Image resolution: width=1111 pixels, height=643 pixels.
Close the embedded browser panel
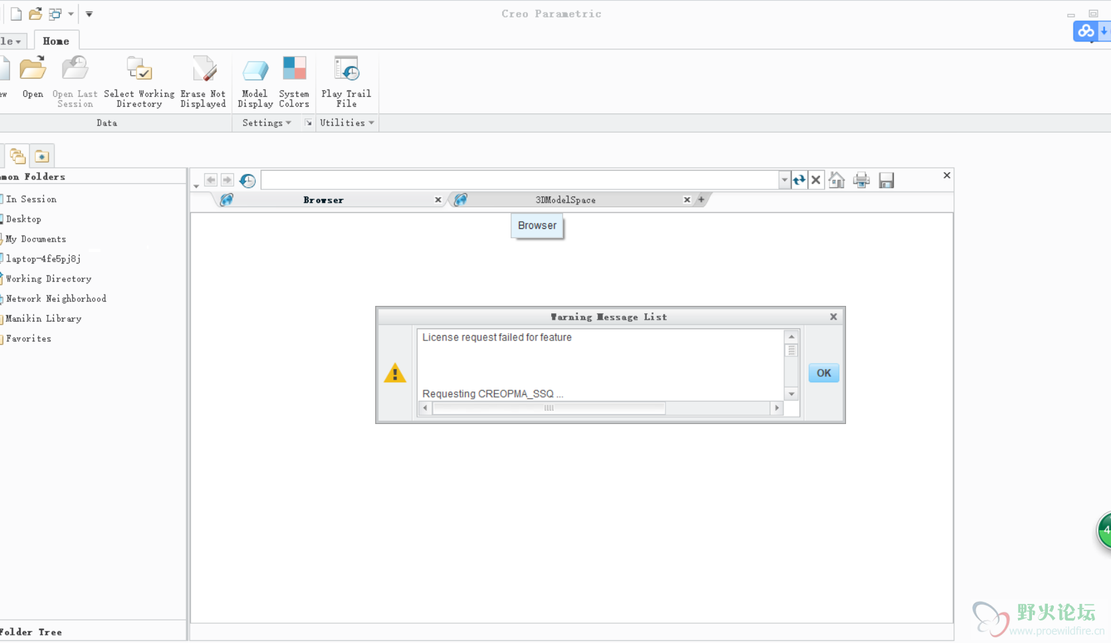947,175
